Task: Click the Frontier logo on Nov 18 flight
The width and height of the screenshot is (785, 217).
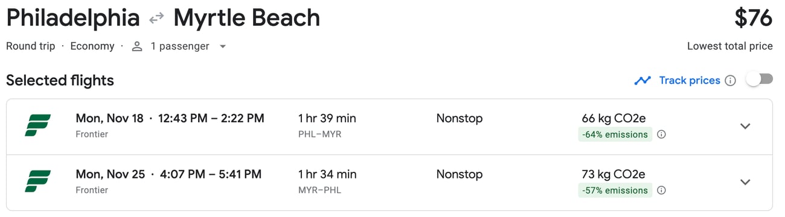Action: (x=37, y=125)
